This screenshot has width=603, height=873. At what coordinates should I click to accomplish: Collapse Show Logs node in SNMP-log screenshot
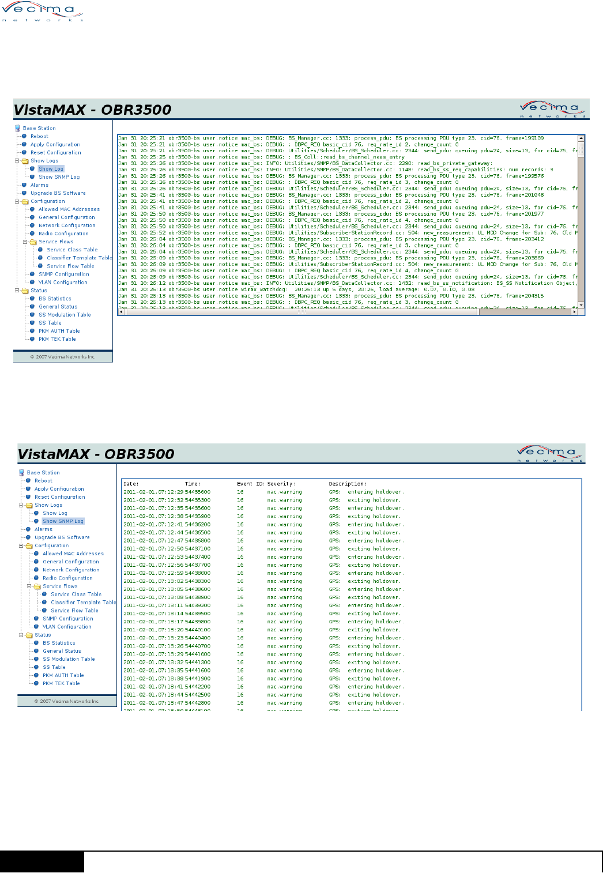(x=21, y=505)
